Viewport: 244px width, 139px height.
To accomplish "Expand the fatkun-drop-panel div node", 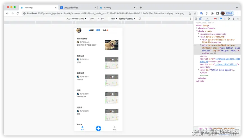I will pos(199,70).
